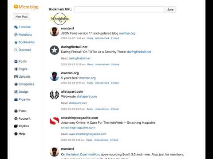This screenshot has width=213, height=159.
Task: Click the smashingmagazine.com red logo avatar
Action: [x=54, y=121]
